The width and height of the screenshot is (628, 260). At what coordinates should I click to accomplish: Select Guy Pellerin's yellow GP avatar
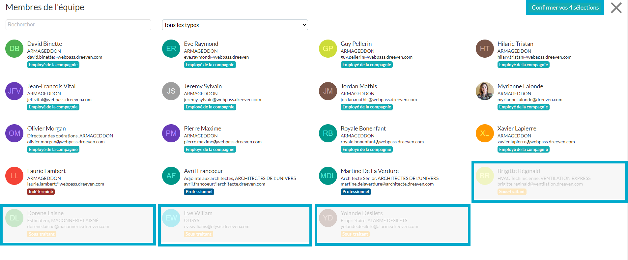click(x=328, y=49)
